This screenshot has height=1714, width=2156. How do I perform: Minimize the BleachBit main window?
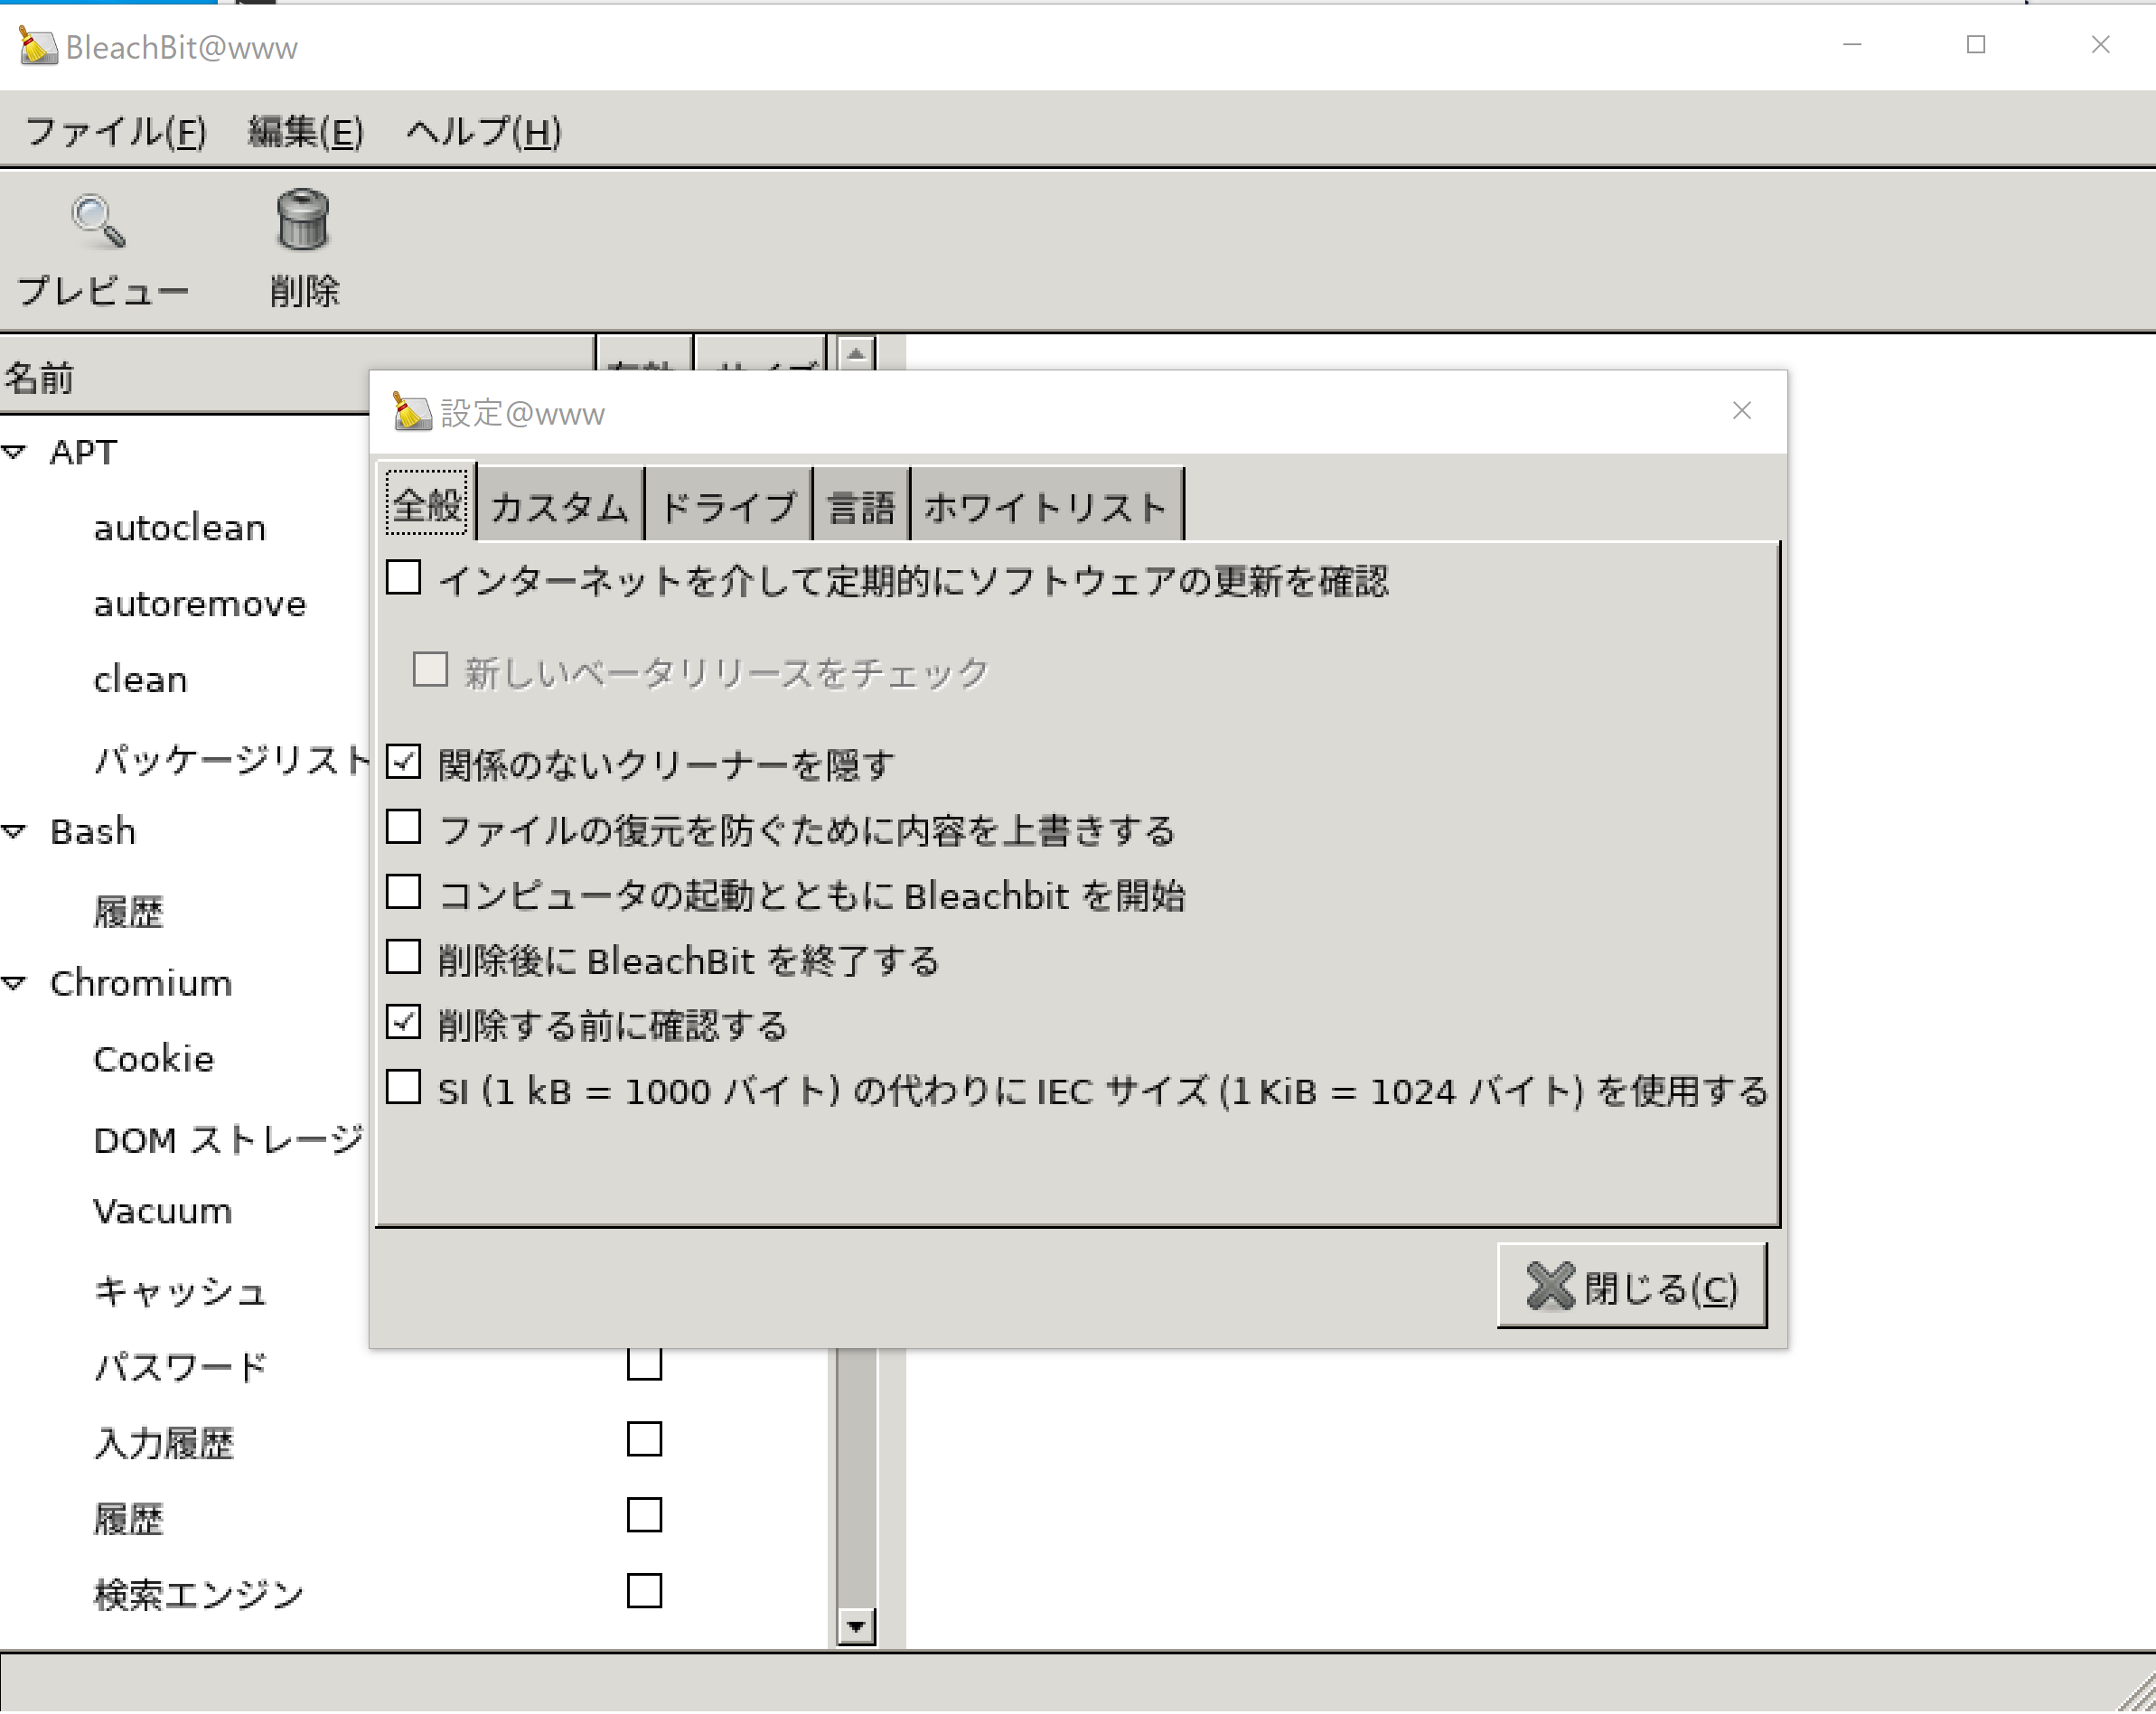1851,44
